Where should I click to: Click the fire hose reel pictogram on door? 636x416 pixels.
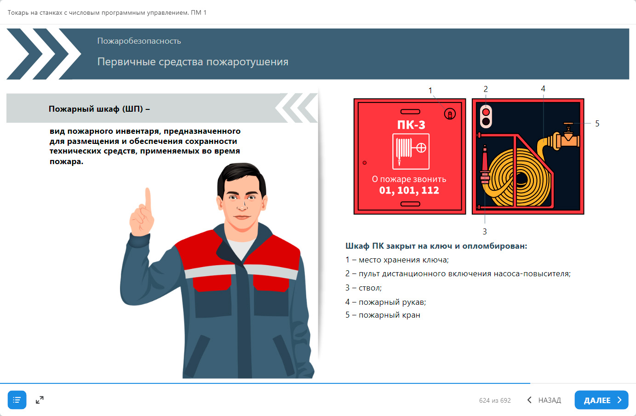click(x=411, y=151)
